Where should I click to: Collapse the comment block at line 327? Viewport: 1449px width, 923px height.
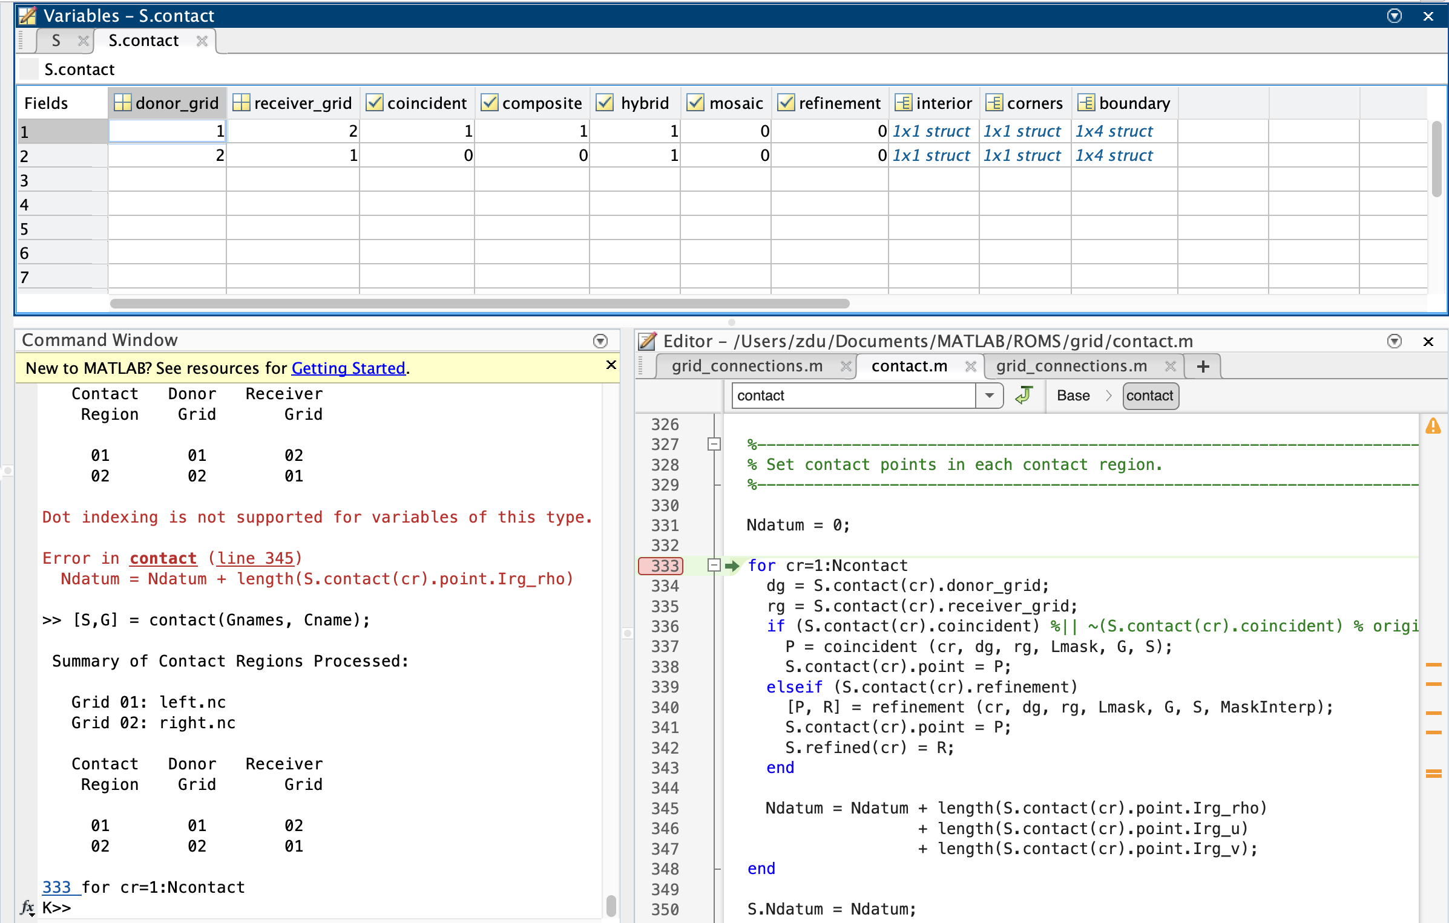pos(714,445)
